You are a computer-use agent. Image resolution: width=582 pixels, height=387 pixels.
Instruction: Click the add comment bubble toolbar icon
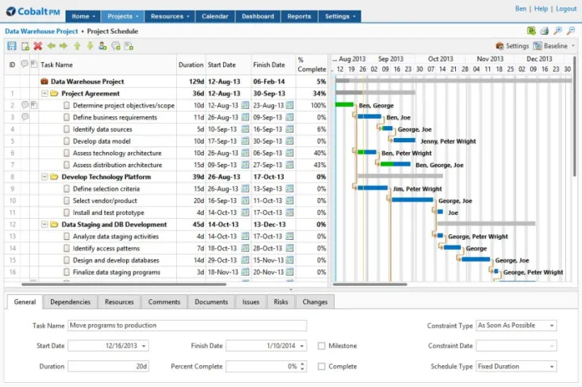point(116,46)
